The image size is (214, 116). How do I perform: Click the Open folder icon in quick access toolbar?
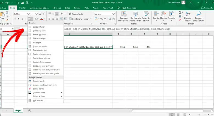click(x=22, y=2)
